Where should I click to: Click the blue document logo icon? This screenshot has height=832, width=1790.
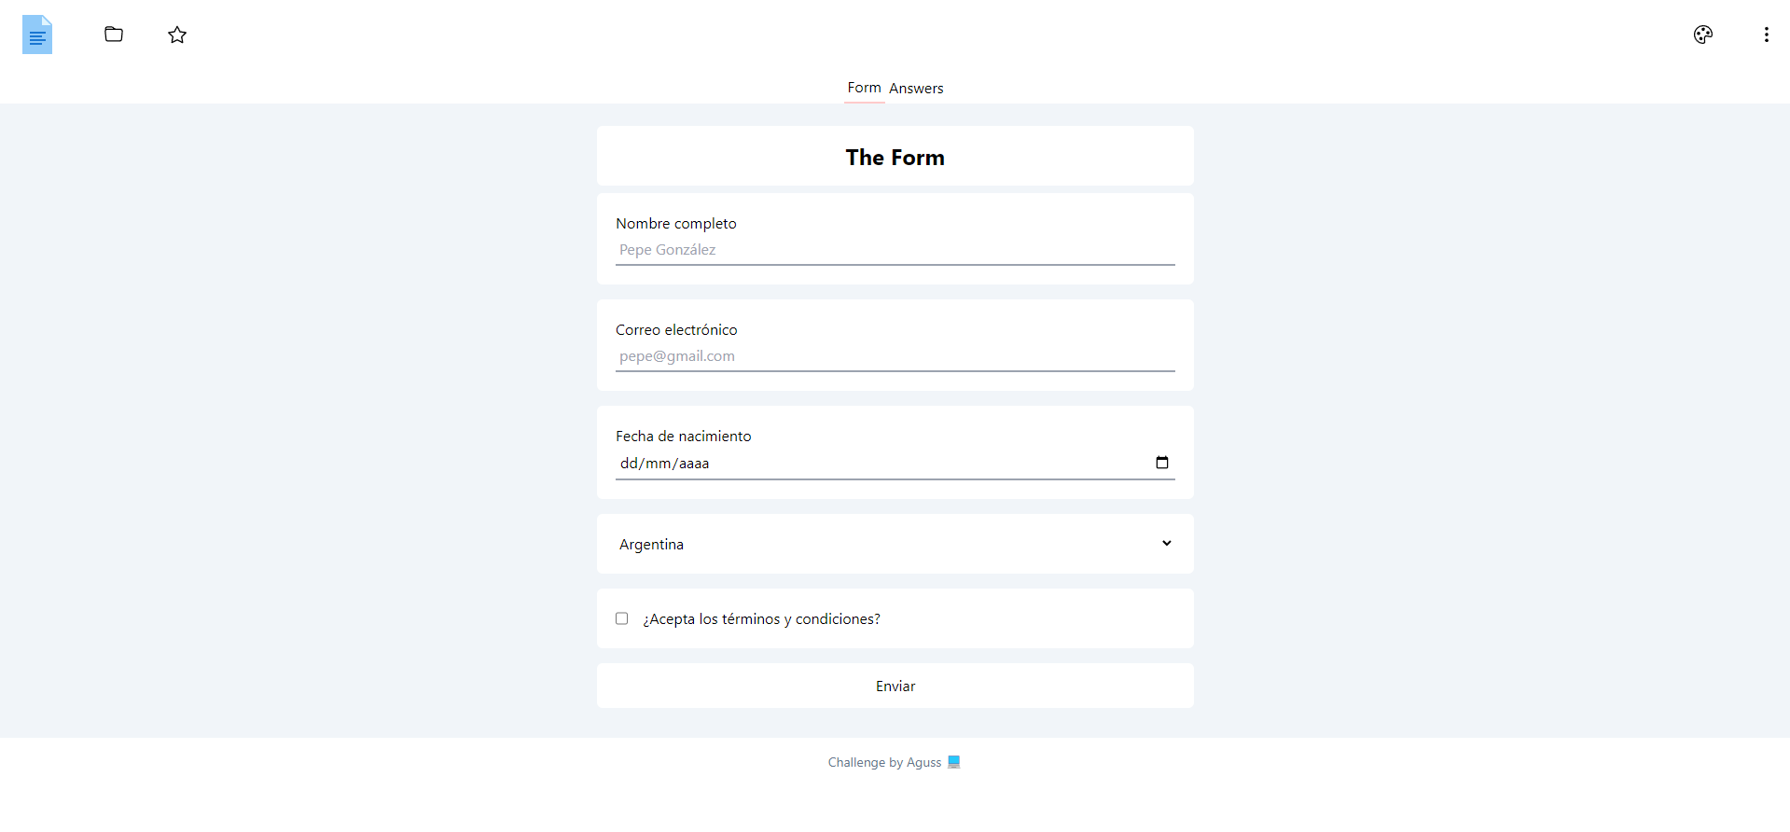tap(37, 35)
